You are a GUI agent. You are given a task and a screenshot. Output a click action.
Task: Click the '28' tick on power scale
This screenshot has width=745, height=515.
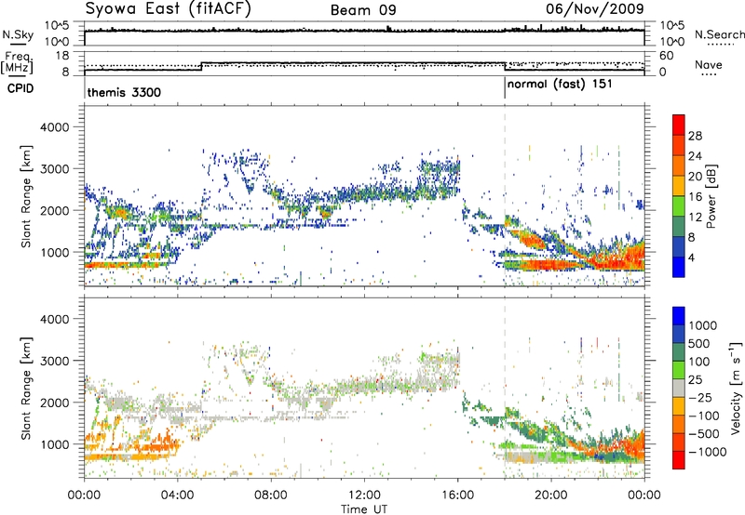(695, 136)
